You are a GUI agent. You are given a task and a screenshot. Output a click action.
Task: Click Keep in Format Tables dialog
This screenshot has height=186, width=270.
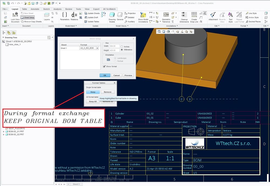click(93, 92)
